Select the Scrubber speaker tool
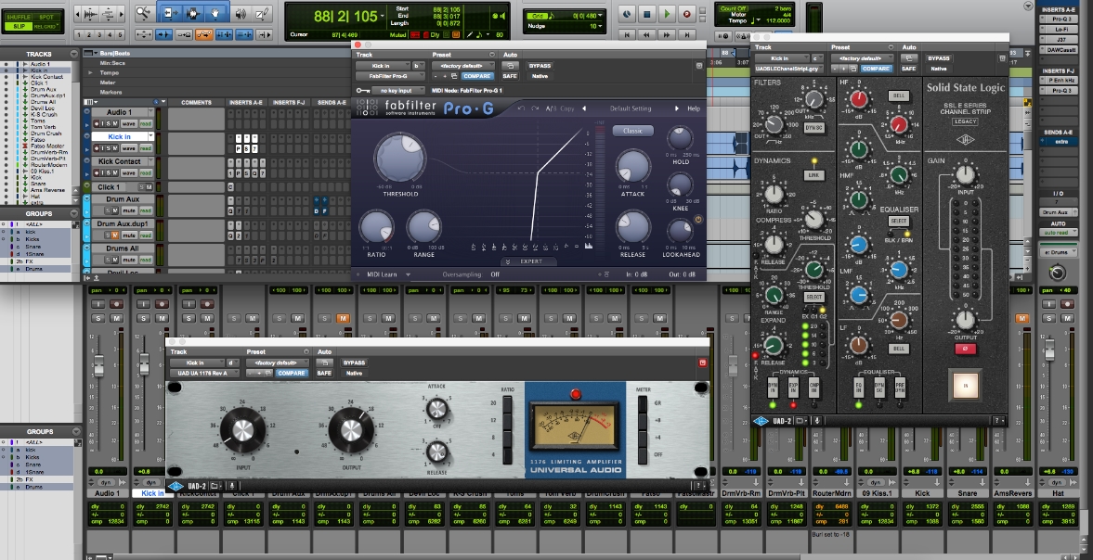The width and height of the screenshot is (1093, 560). coord(241,13)
